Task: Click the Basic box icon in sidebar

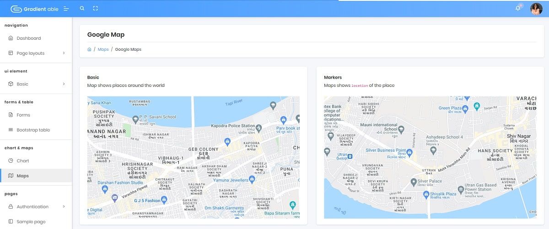Action: tap(11, 84)
